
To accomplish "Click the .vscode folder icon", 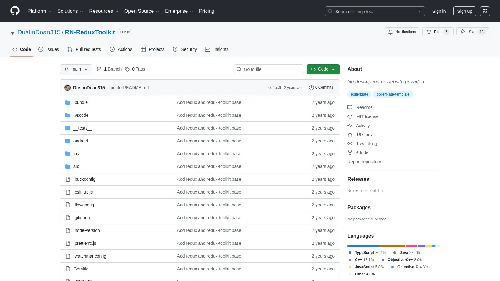I will pyautogui.click(x=68, y=115).
